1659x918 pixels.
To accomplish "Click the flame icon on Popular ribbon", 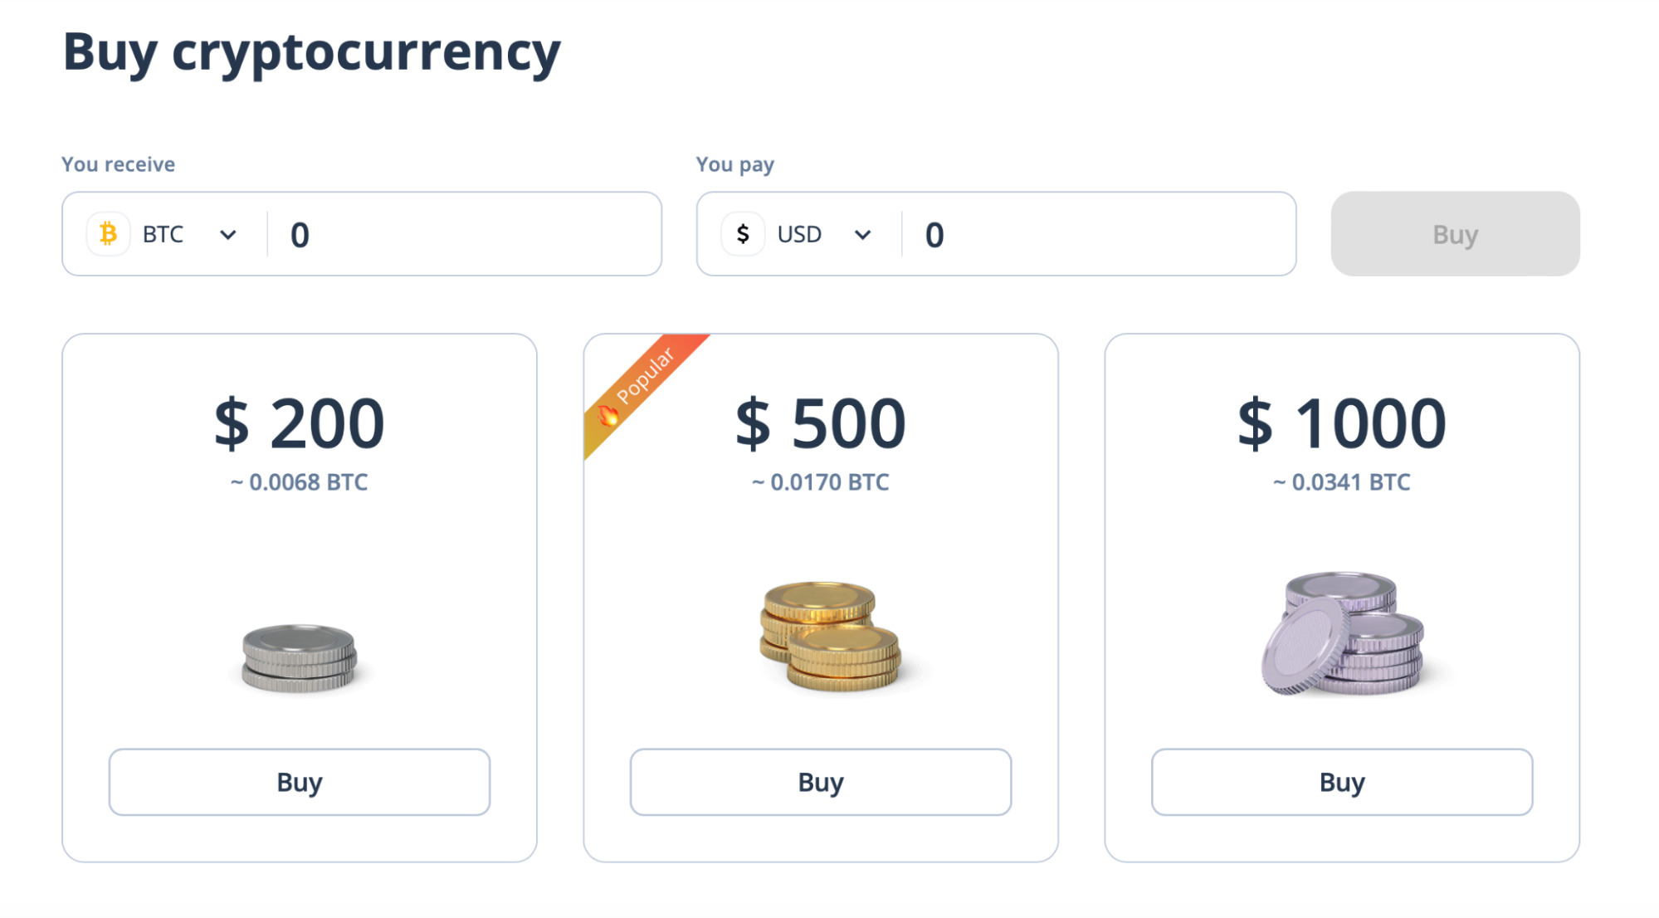I will (x=608, y=415).
